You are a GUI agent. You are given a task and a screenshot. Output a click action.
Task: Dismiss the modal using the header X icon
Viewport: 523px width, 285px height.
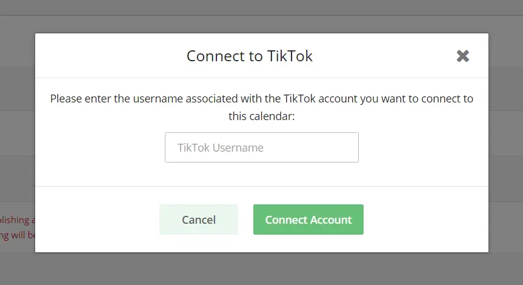tap(463, 56)
